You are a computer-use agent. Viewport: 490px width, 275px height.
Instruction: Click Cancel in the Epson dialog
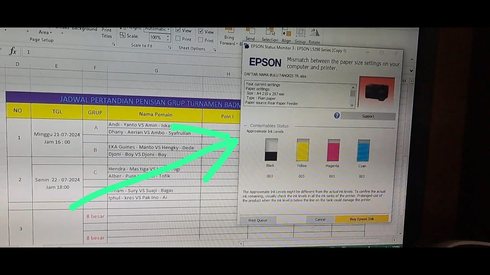pos(320,219)
